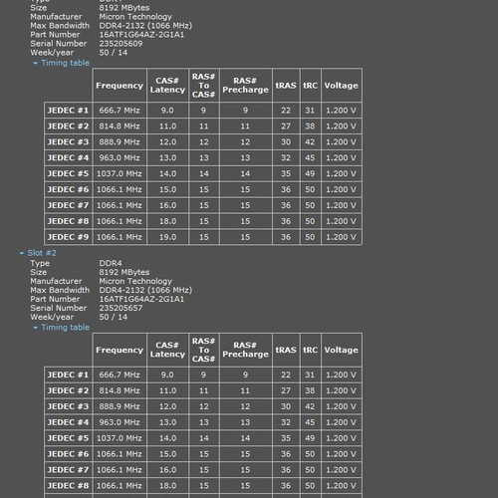Click the CAS# Latency header in the upper table

coord(167,86)
